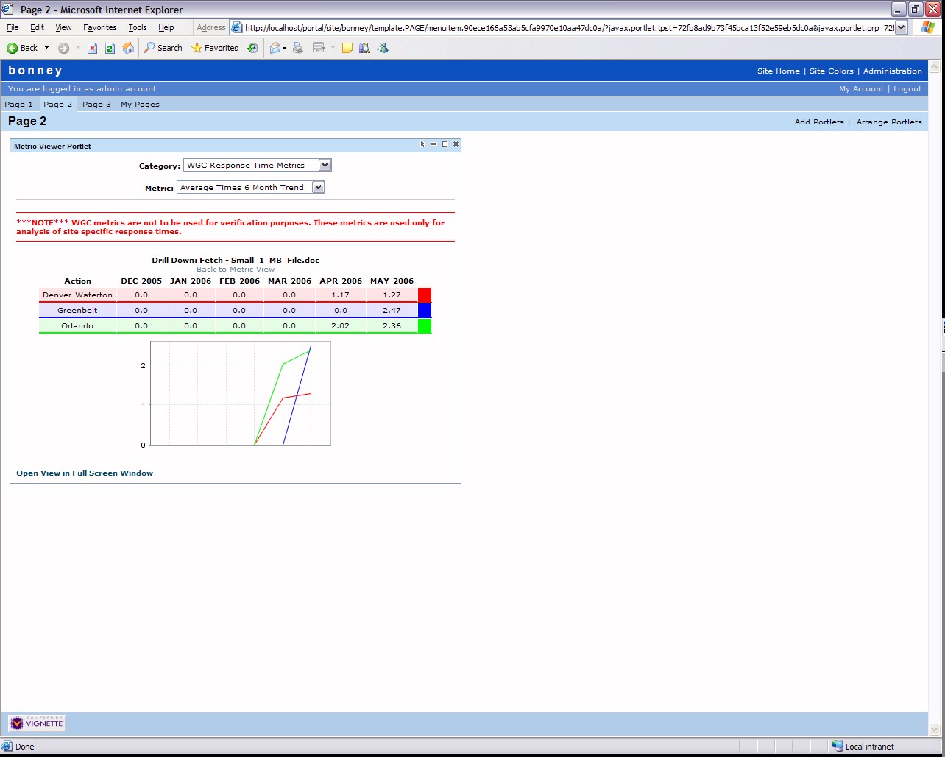This screenshot has width=945, height=757.
Task: Go to the browser Home icon
Action: tap(128, 48)
